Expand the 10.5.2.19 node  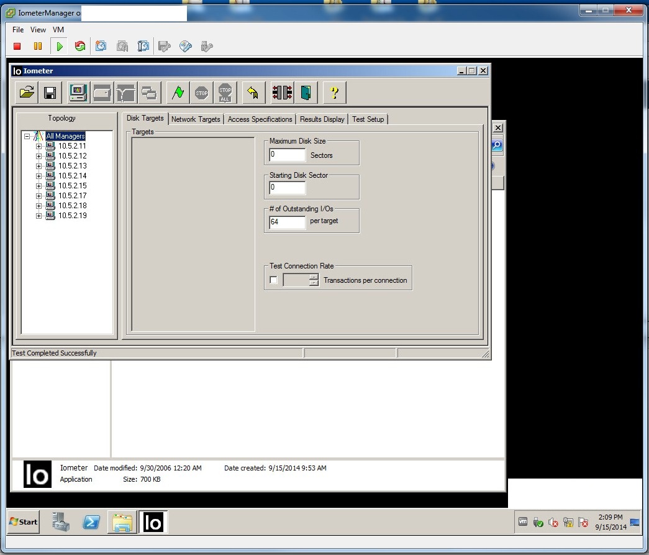(39, 216)
